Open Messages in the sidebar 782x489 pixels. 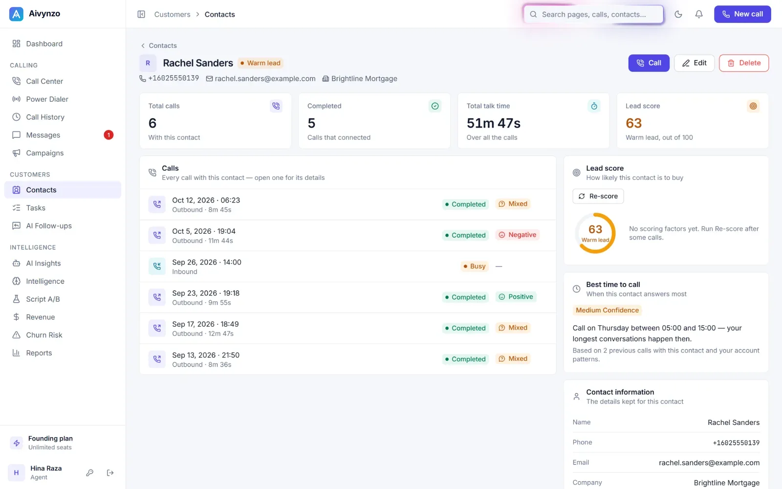(63, 135)
